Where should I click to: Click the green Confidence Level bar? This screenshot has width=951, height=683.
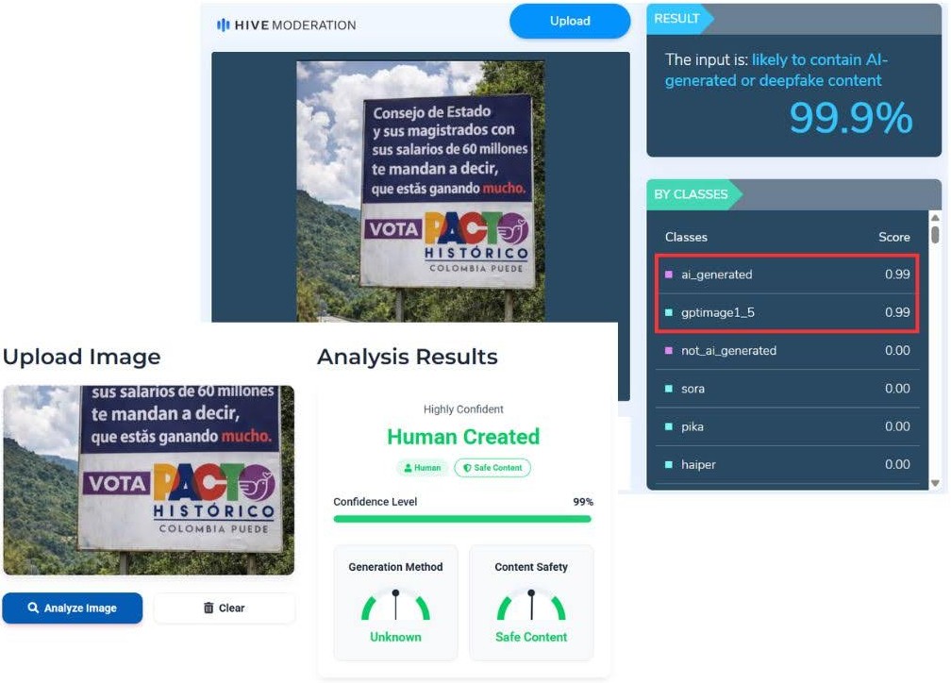(x=462, y=518)
